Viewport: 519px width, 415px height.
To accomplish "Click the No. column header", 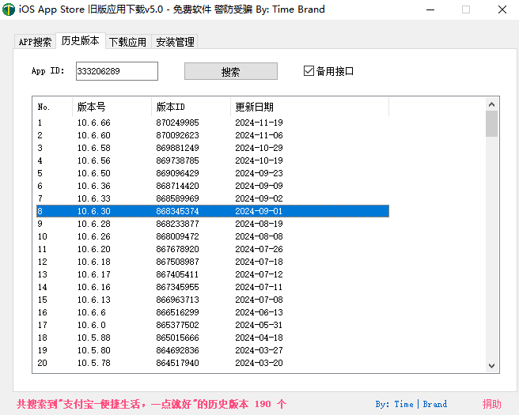I will click(54, 107).
